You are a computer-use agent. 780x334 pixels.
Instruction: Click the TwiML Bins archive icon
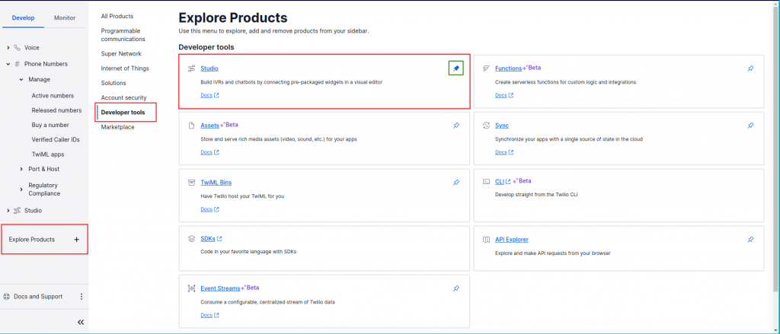pyautogui.click(x=191, y=183)
